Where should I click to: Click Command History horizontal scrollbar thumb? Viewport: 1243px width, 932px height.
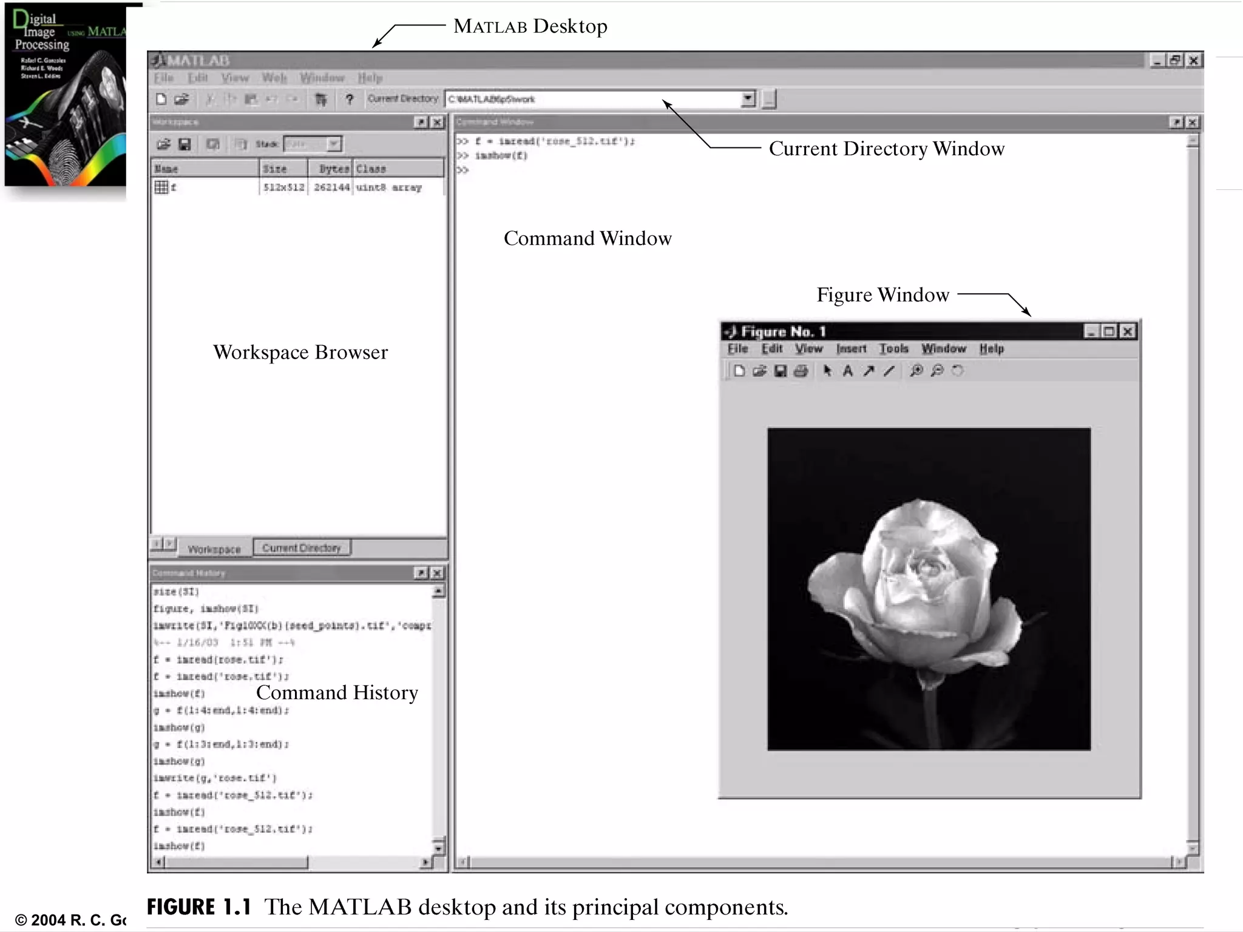point(236,862)
